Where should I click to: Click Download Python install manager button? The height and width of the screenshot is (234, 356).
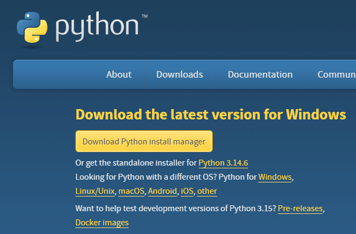[x=144, y=141]
